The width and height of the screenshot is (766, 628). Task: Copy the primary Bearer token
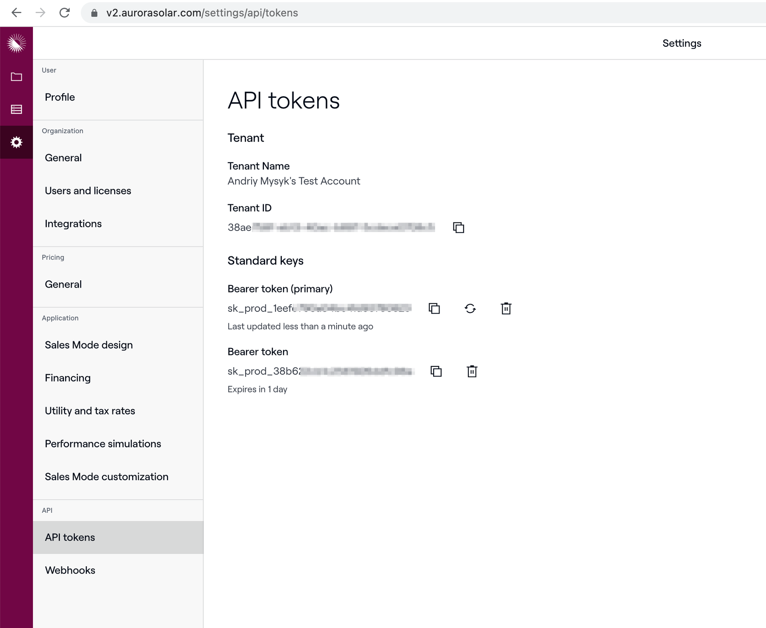click(x=435, y=308)
